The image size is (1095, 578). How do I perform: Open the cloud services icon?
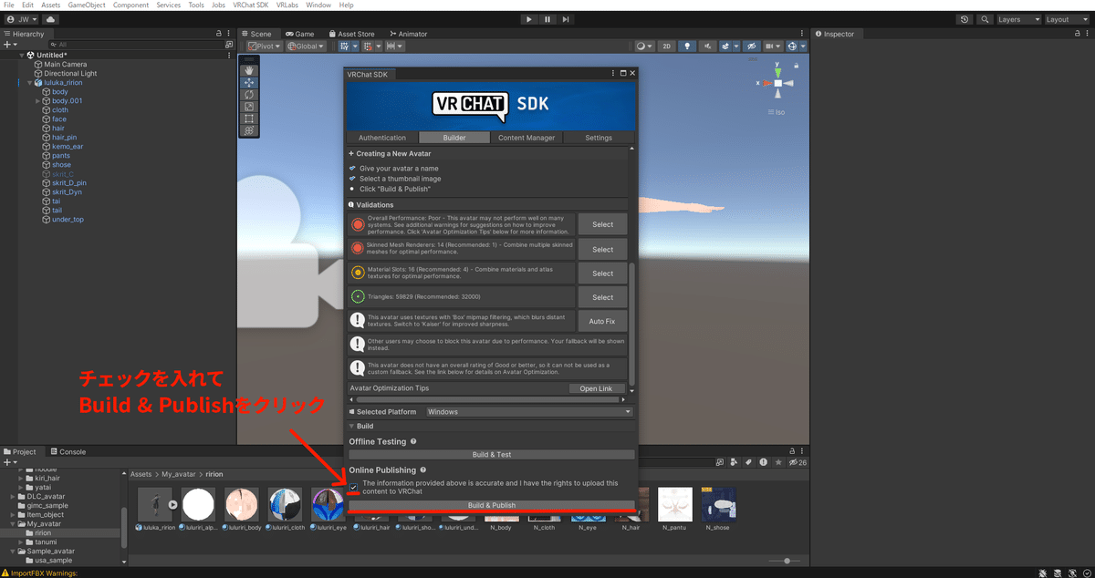click(49, 19)
